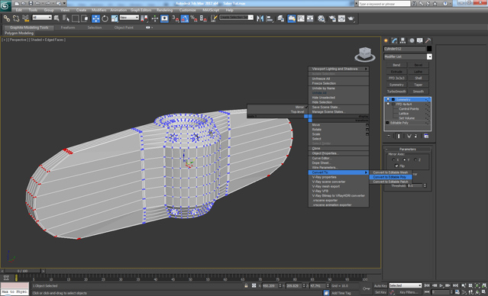
Task: Open the Selected key filter dropdown
Action: (406, 285)
